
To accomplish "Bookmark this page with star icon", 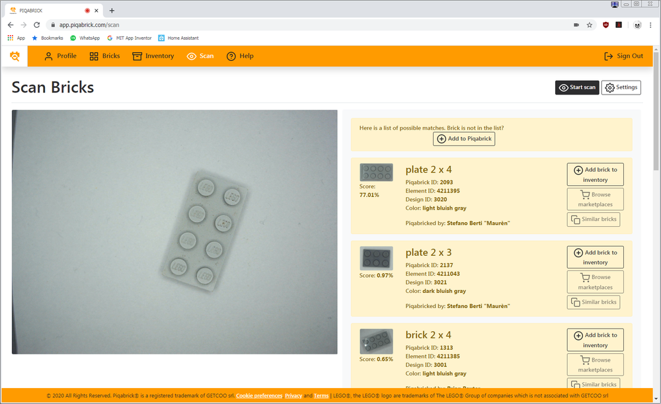I will pyautogui.click(x=590, y=25).
